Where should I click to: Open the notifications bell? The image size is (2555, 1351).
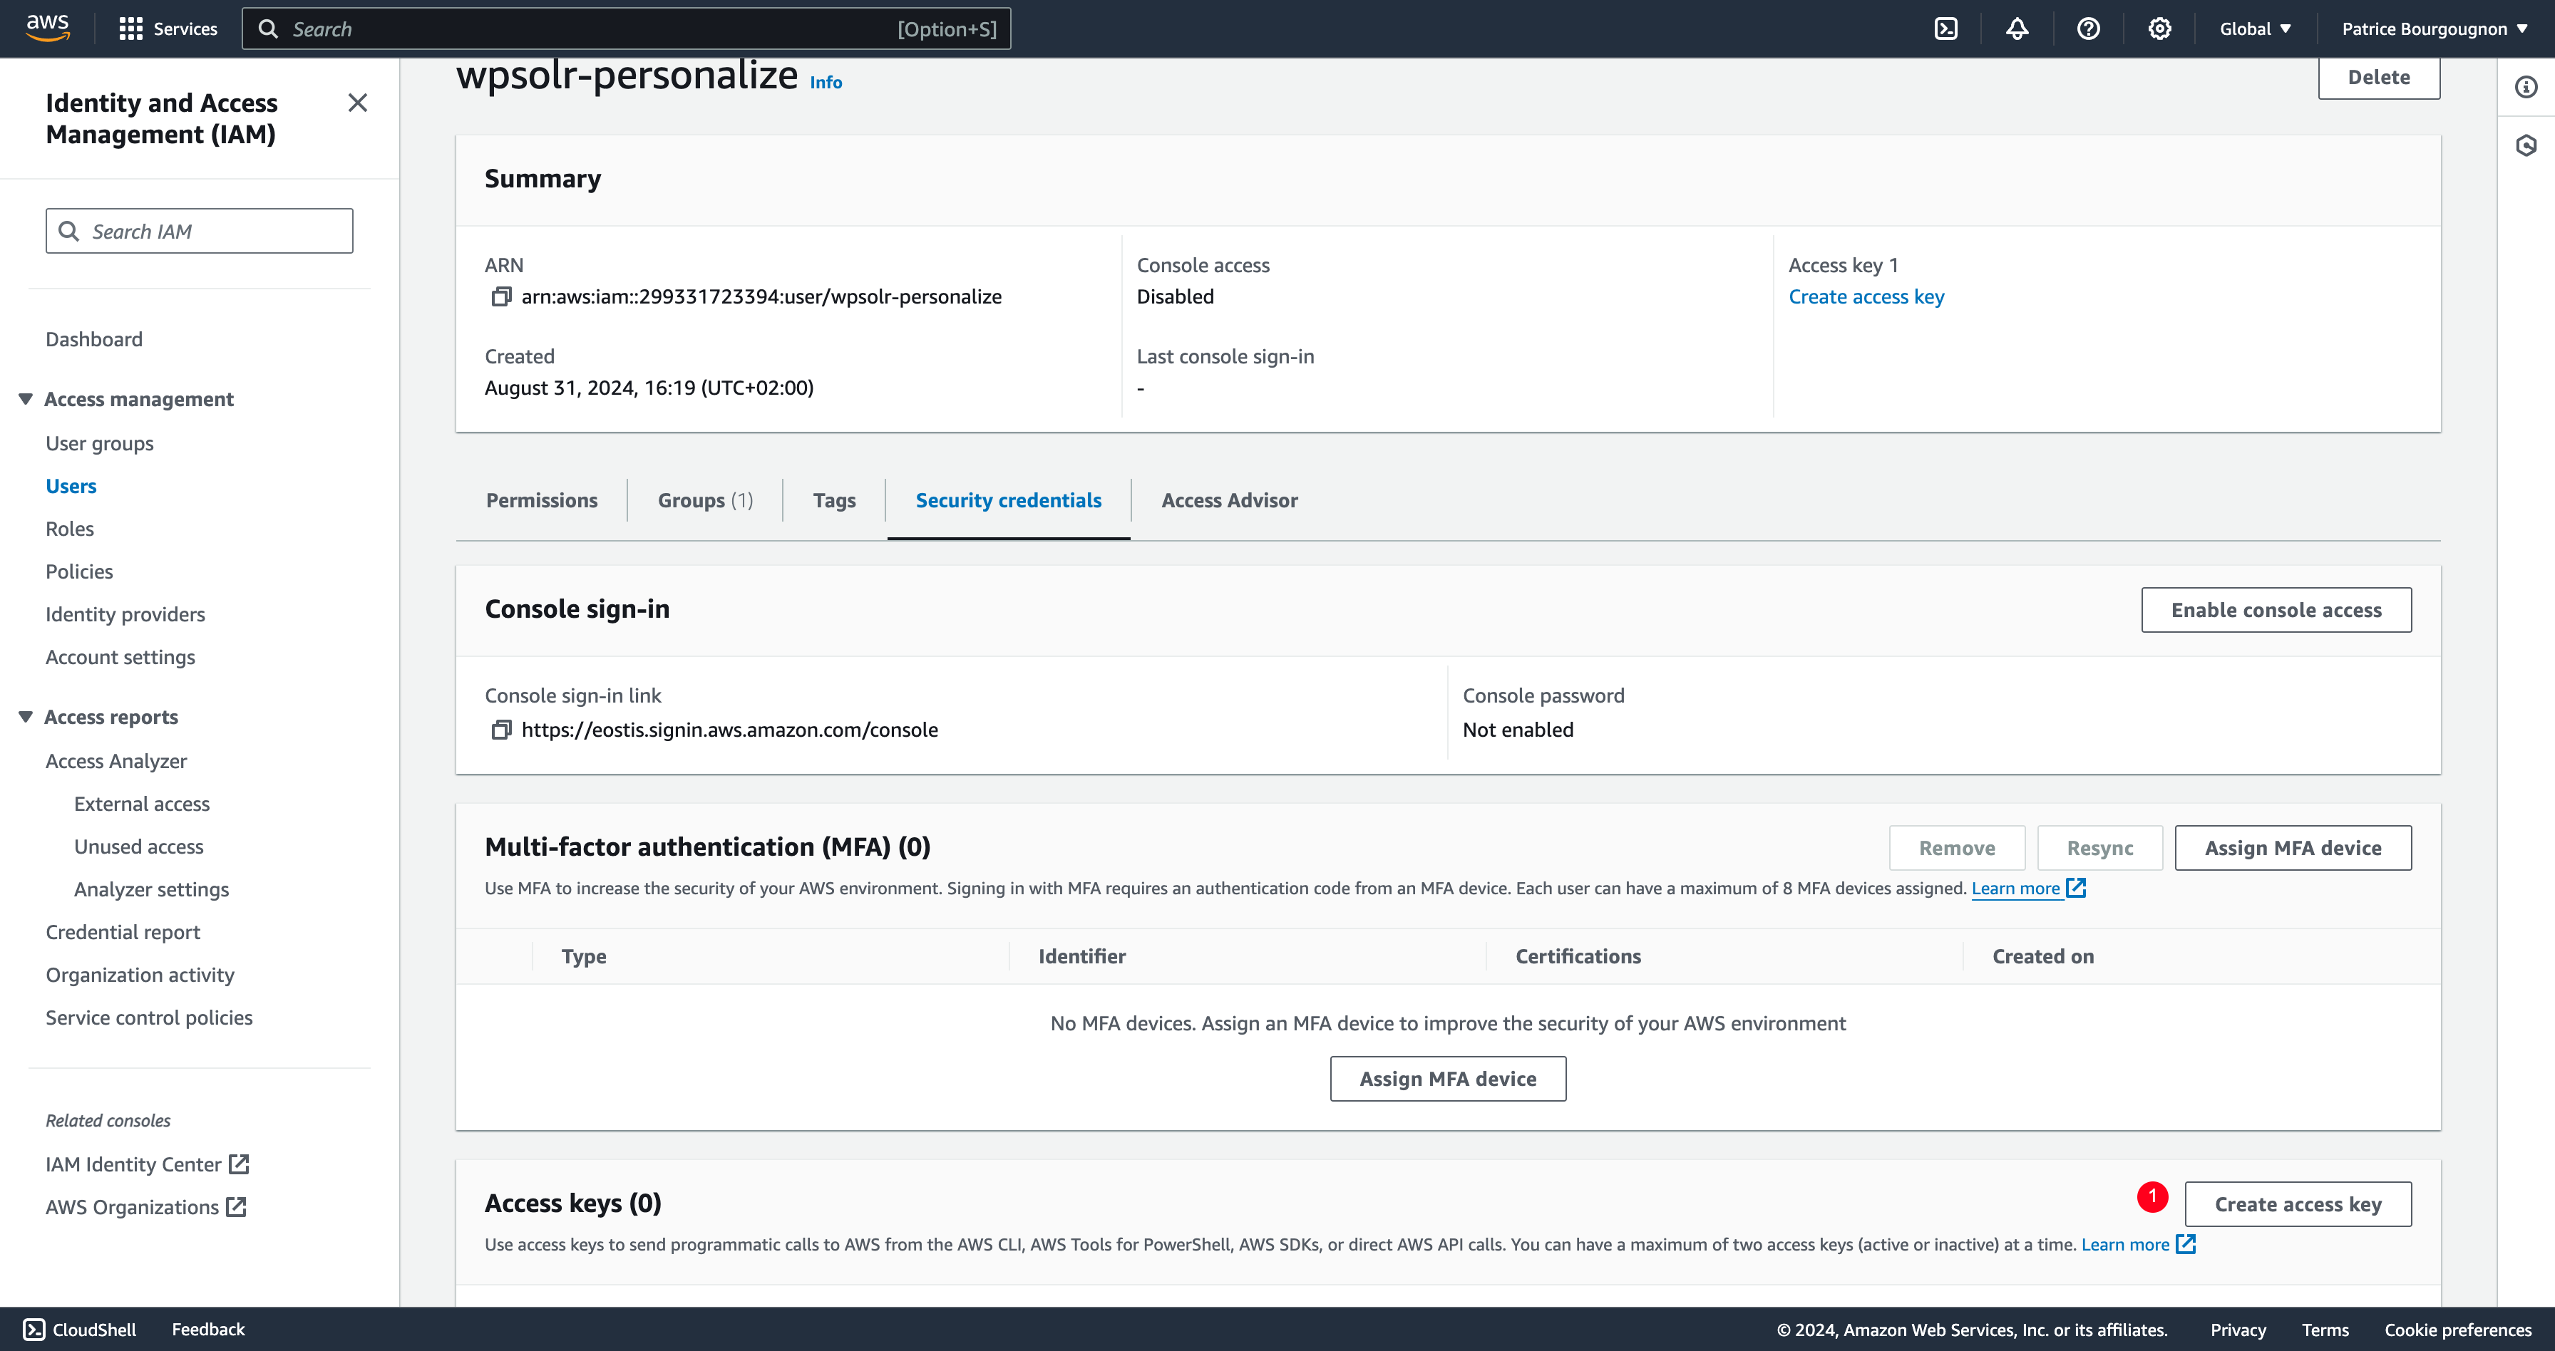pyautogui.click(x=2017, y=29)
